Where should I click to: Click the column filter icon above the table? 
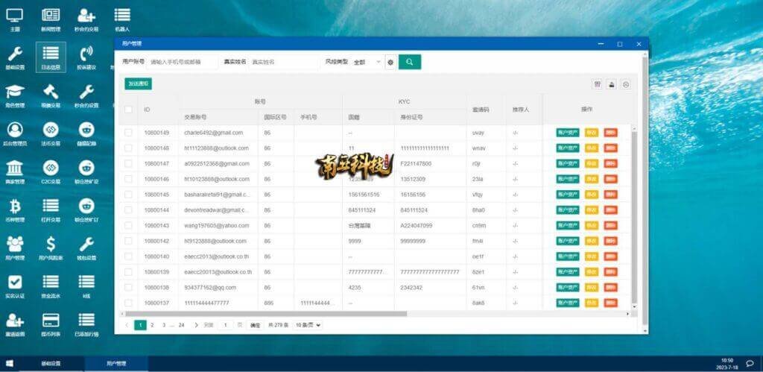(x=597, y=84)
